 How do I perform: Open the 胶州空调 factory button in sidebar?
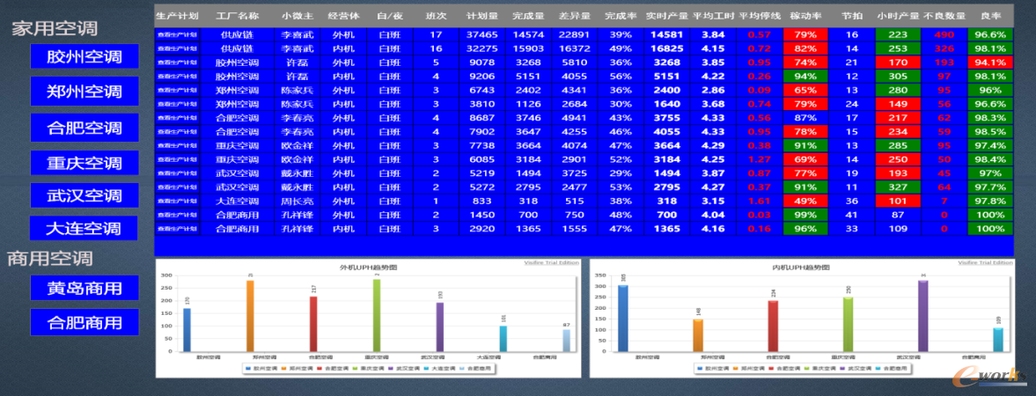(x=84, y=56)
